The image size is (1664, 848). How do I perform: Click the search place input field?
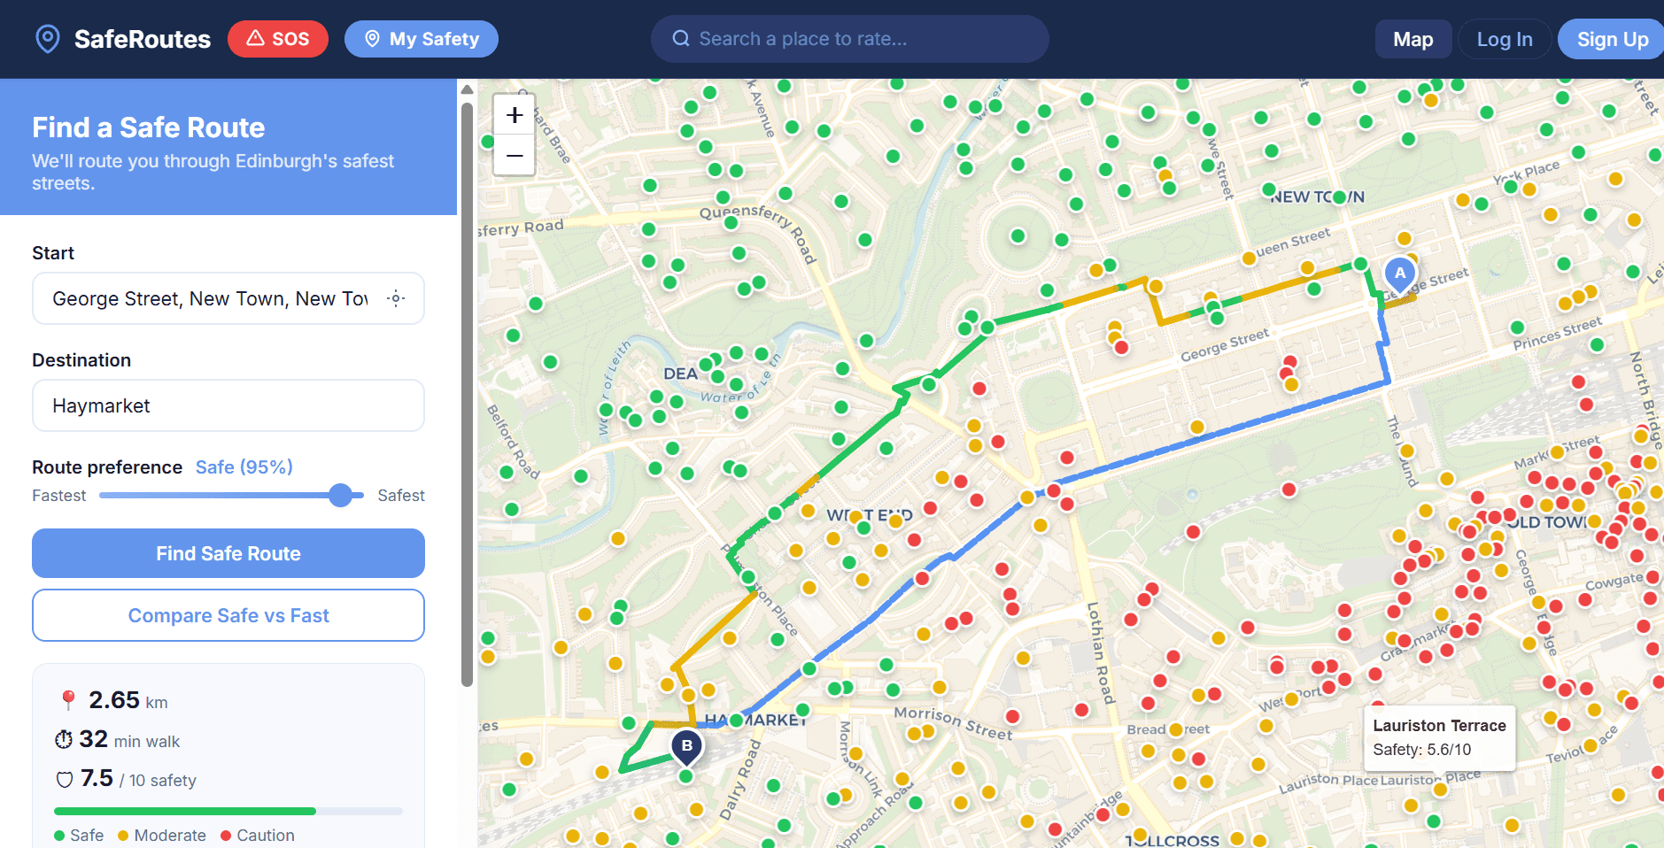pos(850,39)
